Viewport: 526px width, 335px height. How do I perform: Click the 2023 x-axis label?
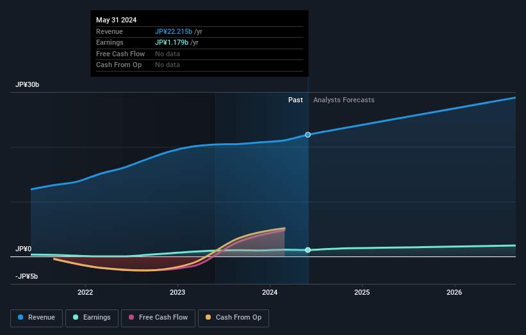pos(177,292)
